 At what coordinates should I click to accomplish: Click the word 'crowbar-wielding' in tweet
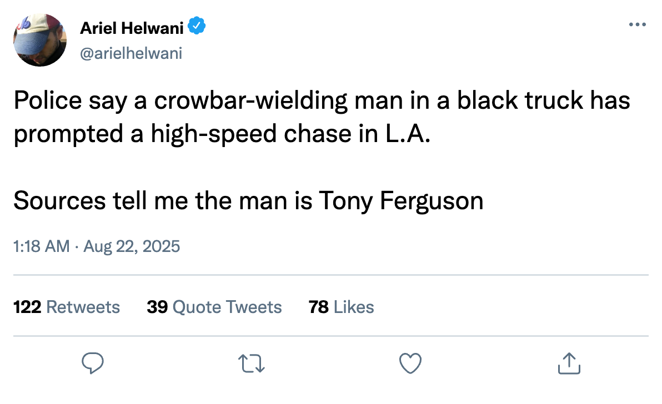click(x=251, y=101)
